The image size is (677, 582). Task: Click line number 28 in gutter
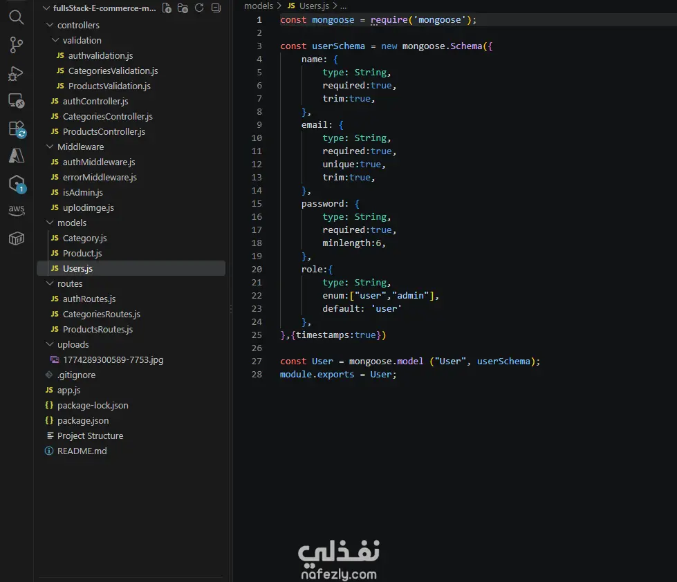257,375
